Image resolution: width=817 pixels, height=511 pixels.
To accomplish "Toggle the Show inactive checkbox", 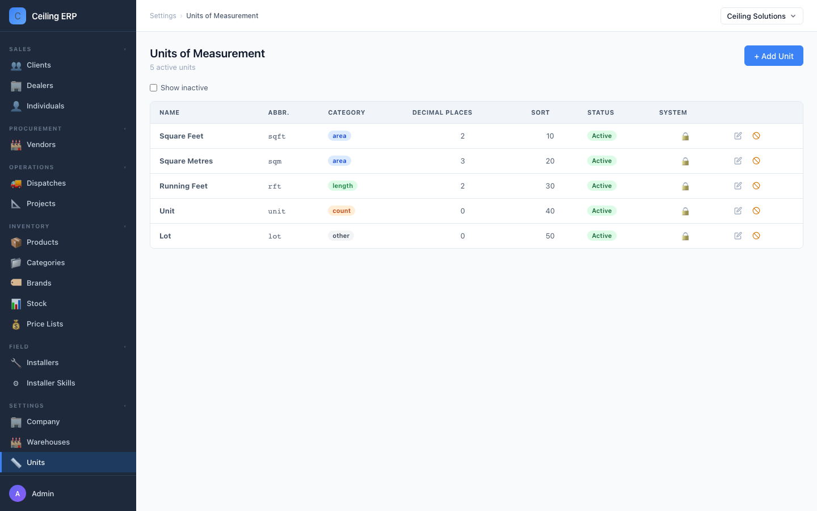I will (153, 87).
